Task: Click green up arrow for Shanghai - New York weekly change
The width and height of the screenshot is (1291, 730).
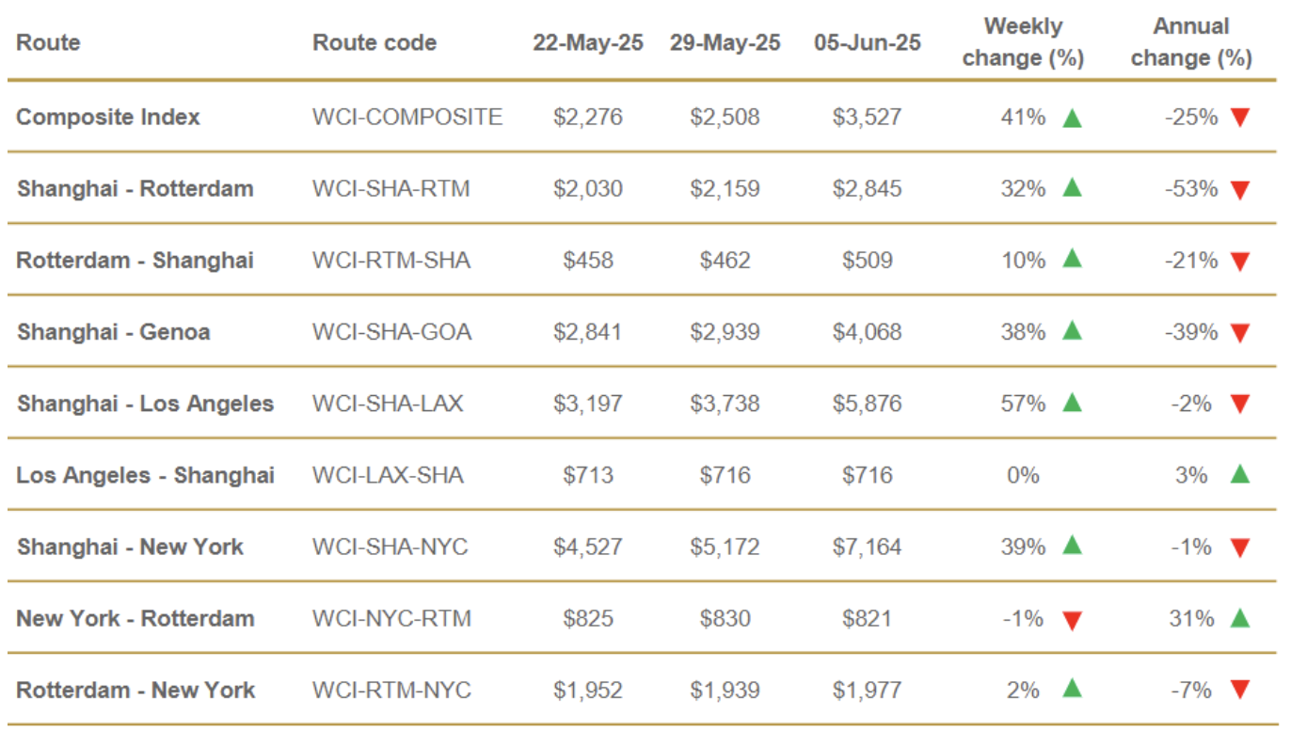Action: (1071, 547)
